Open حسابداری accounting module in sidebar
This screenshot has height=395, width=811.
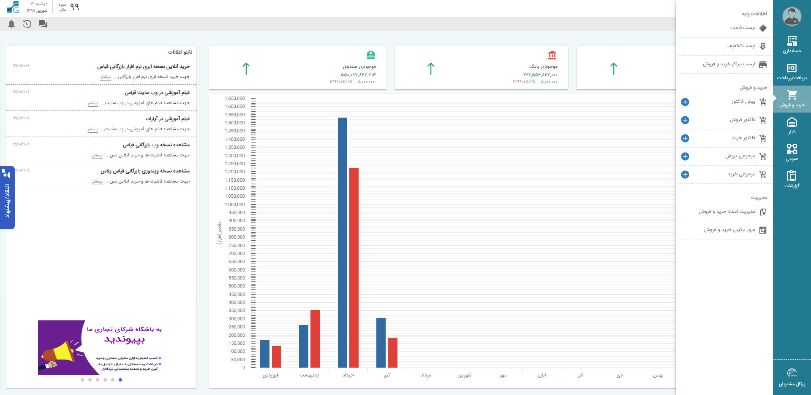pos(792,45)
